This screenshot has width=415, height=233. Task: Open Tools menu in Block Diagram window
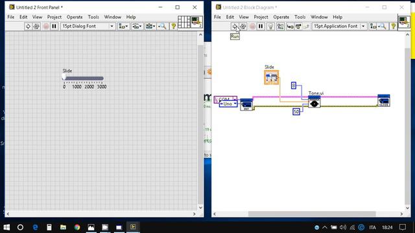point(300,17)
